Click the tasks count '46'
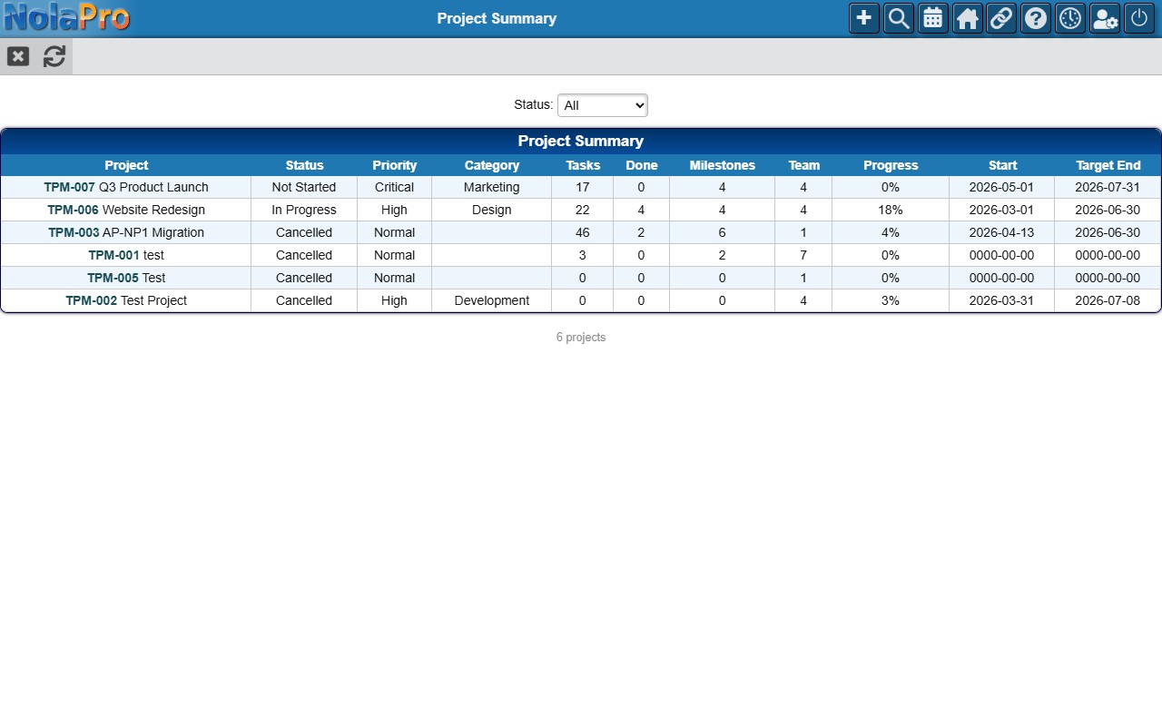The height and width of the screenshot is (726, 1162). tap(583, 232)
